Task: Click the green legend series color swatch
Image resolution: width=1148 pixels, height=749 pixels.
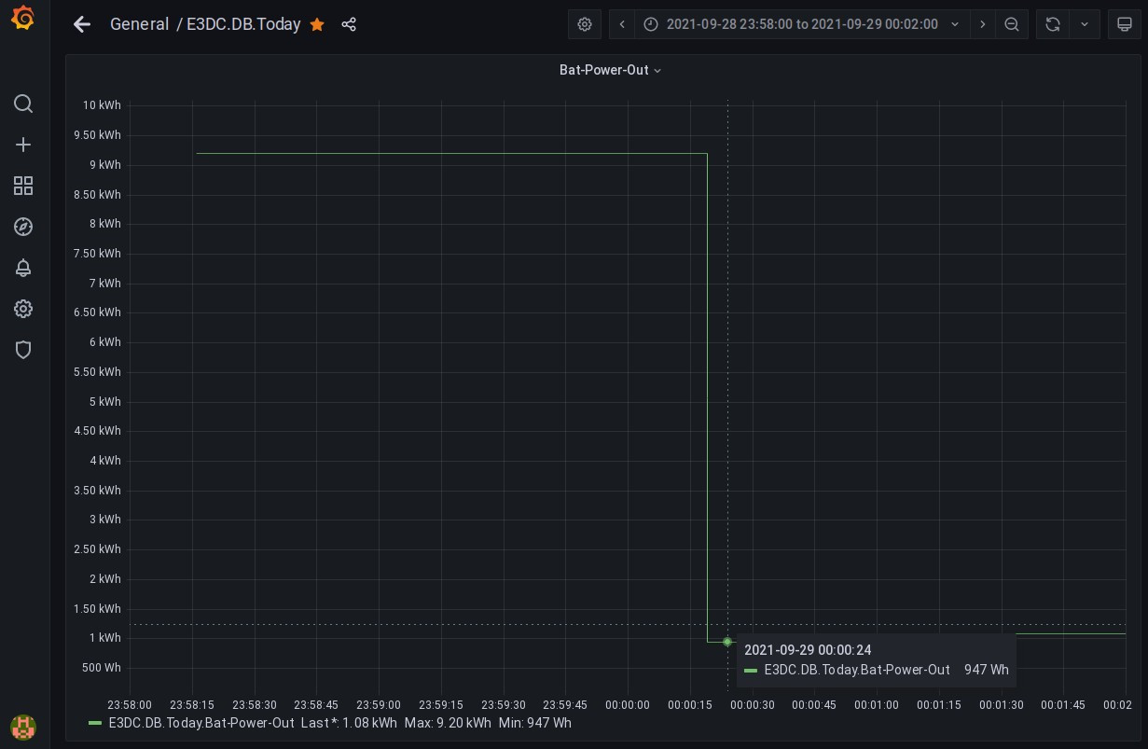Action: click(x=95, y=723)
